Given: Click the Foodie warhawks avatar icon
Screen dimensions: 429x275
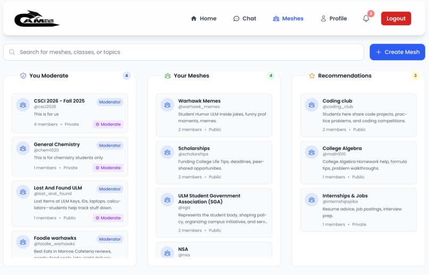Looking at the screenshot, I should 23,242.
